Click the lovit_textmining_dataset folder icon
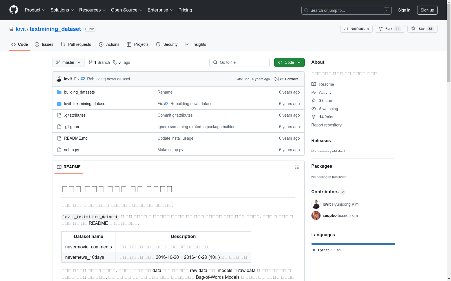The height and width of the screenshot is (281, 451). pyautogui.click(x=59, y=104)
